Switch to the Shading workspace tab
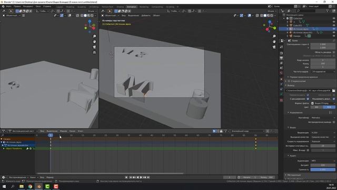This screenshot has width=337, height=190. (120, 7)
